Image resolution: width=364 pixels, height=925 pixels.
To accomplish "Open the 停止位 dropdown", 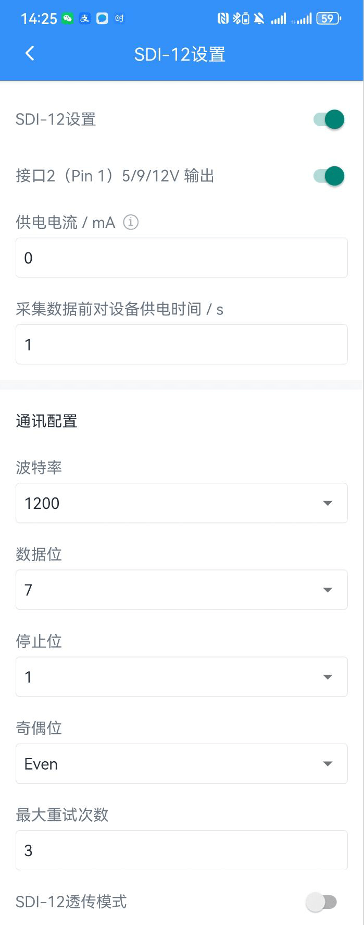I will pos(181,677).
